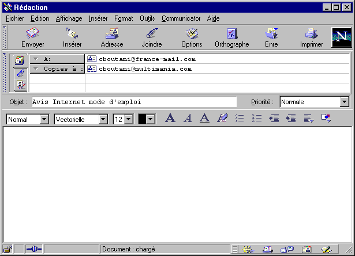This screenshot has width=355, height=256.
Task: Open the Priorité dropdown arrow
Action: [x=344, y=102]
